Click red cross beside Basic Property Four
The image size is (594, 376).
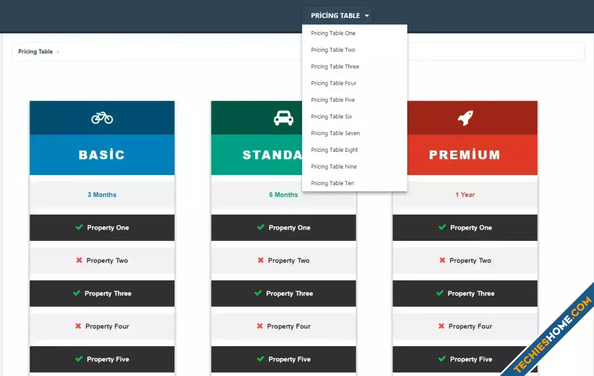(x=78, y=326)
